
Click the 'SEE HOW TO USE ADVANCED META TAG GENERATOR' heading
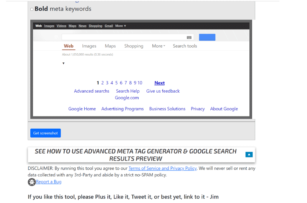coord(135,155)
